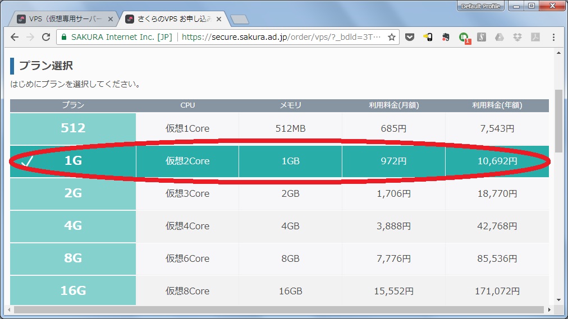Click the 85,536円 yearly price
Screen dimensions: 568x319
pyautogui.click(x=497, y=258)
